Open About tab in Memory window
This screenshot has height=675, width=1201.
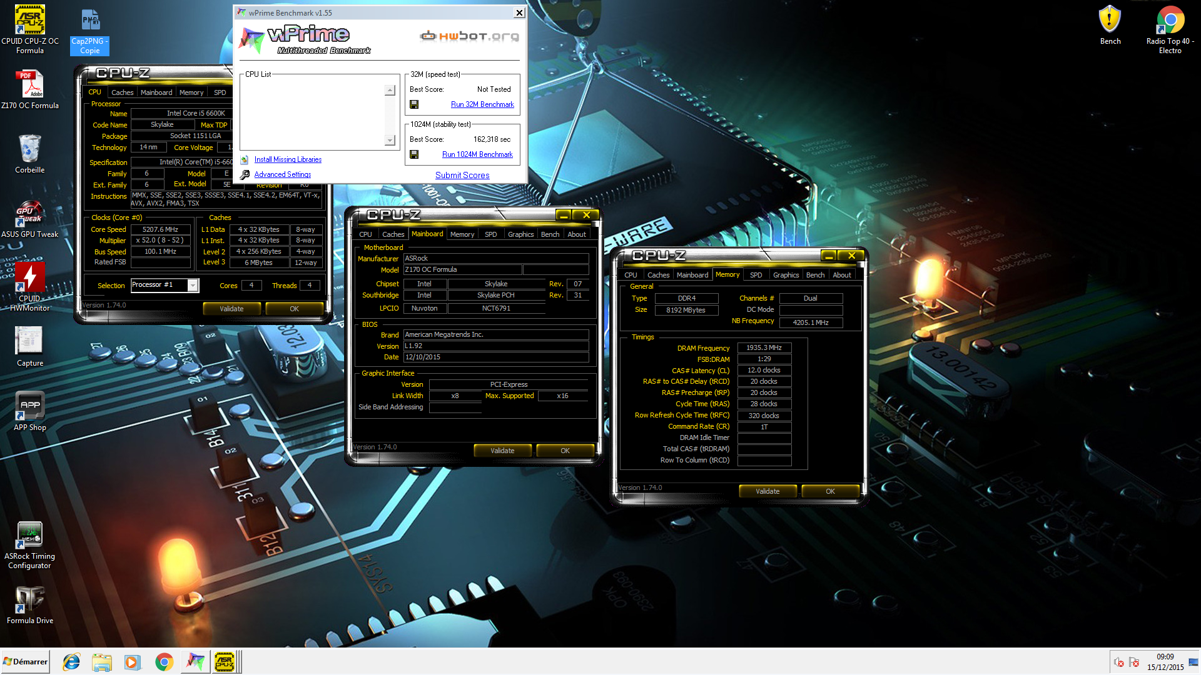pos(842,275)
